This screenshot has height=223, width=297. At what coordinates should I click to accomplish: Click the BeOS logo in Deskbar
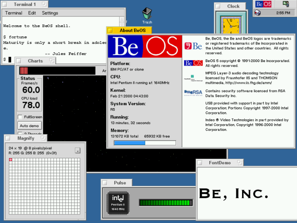(263, 4)
